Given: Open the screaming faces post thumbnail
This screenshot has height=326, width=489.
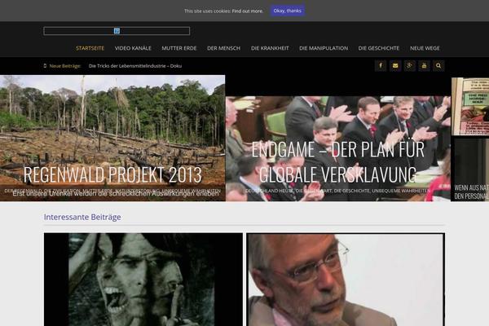Looking at the screenshot, I should pos(143,280).
